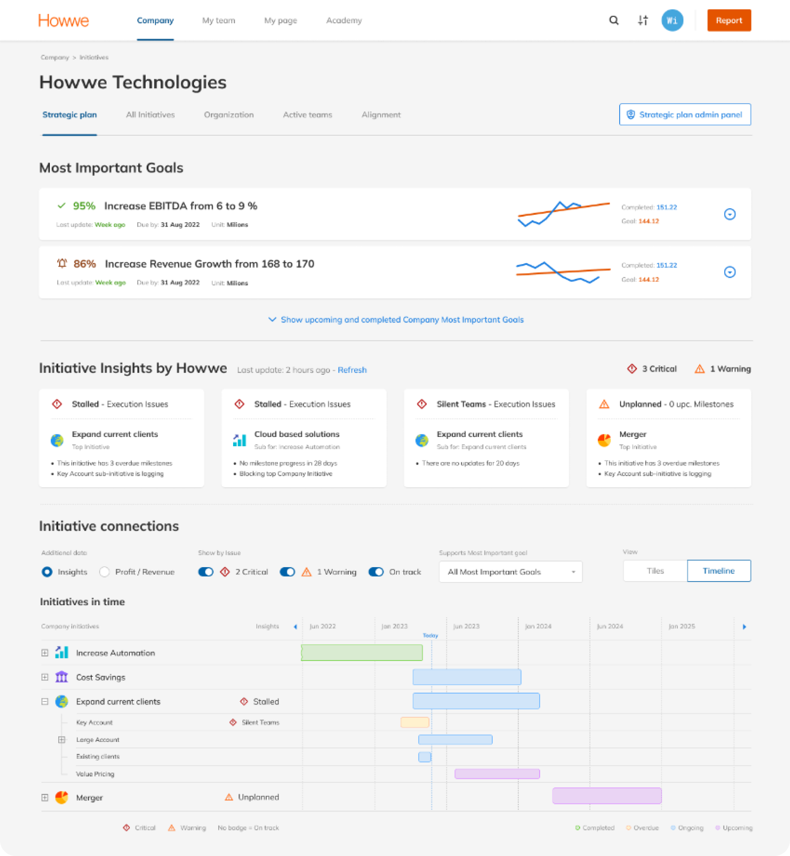The image size is (790, 856).
Task: Click the bar chart icon for Cloud based solutions
Action: [x=239, y=440]
